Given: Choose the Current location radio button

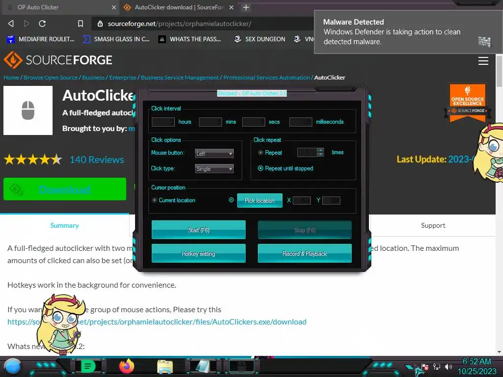Looking at the screenshot, I should tap(154, 200).
